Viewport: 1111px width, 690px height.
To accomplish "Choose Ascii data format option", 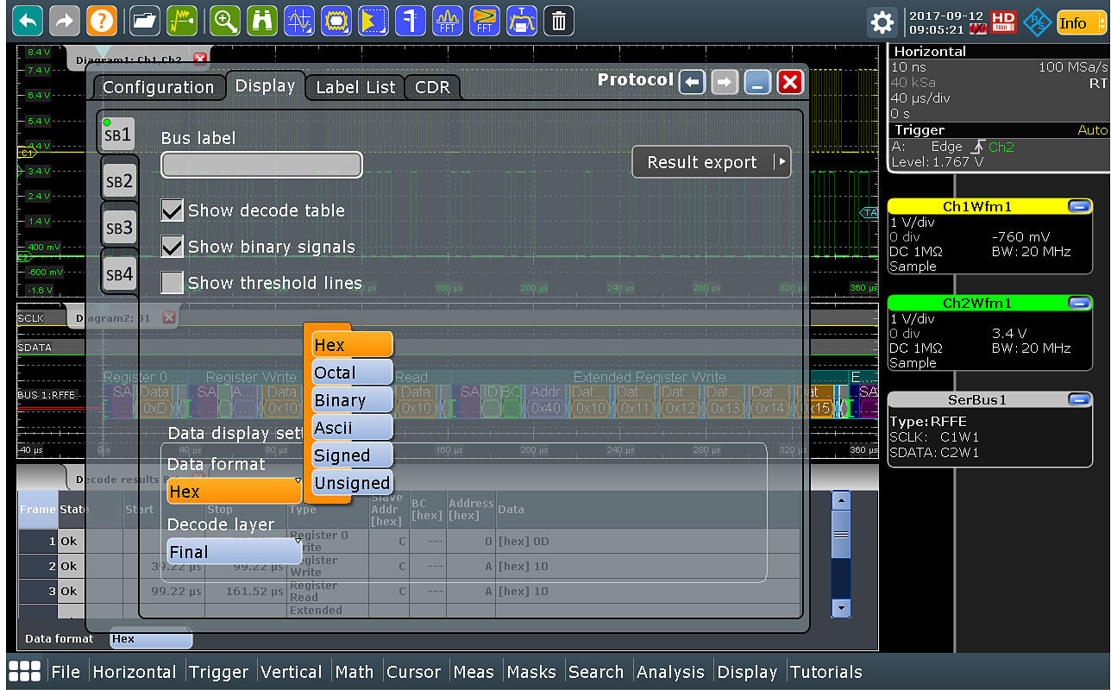I will pos(352,428).
